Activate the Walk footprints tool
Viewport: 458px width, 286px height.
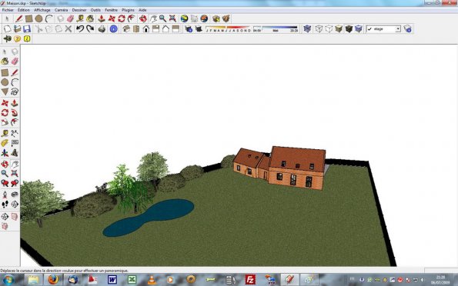tap(5, 204)
